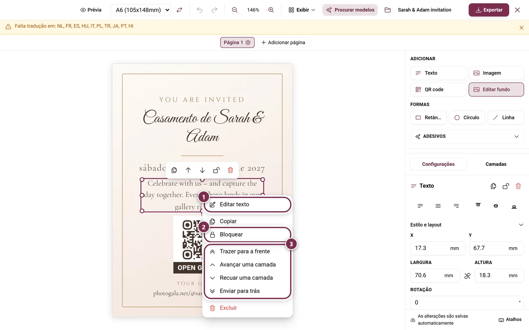Viewport: 529px width, 330px height.
Task: Move element up with floating toolbar arrow
Action: [188, 170]
